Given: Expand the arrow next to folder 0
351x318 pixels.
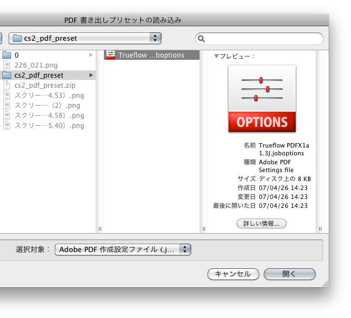Looking at the screenshot, I should point(91,55).
